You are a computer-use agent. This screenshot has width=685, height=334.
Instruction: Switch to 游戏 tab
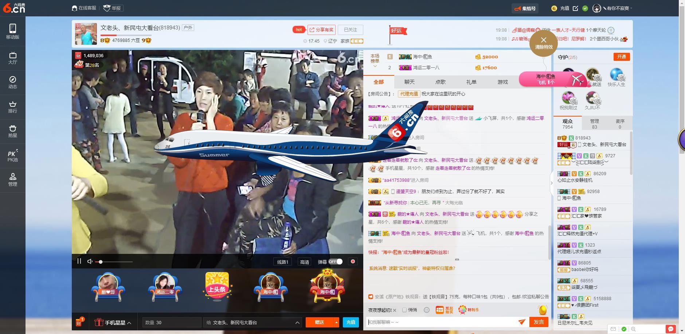coord(503,82)
